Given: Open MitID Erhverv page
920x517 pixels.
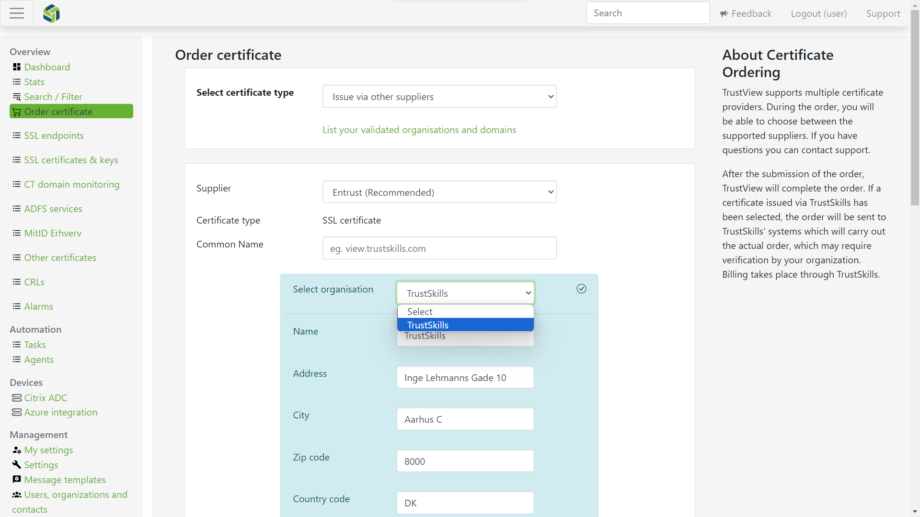Looking at the screenshot, I should (53, 233).
